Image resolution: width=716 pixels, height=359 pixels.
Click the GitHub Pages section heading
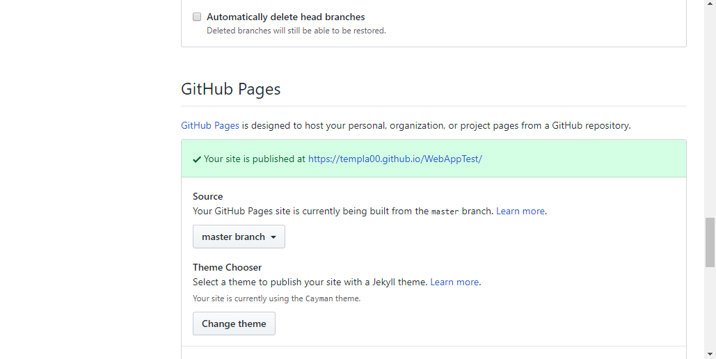tap(230, 89)
